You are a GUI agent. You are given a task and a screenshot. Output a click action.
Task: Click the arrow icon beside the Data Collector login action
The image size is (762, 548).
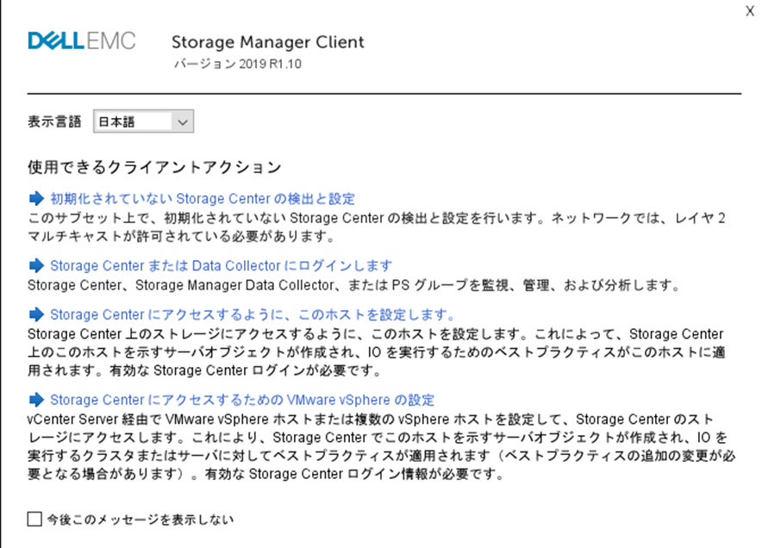point(37,265)
